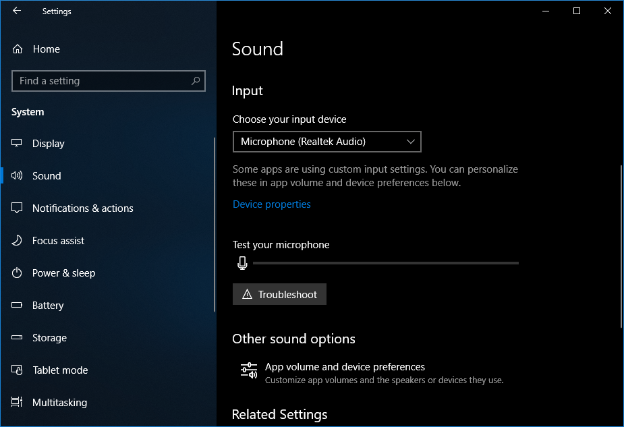Click the Focus assist moon icon

coord(18,241)
